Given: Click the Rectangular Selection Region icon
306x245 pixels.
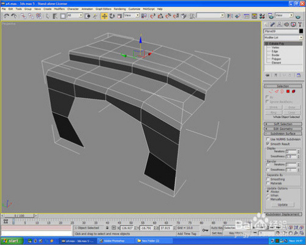Looking at the screenshot, I should click(63, 16).
